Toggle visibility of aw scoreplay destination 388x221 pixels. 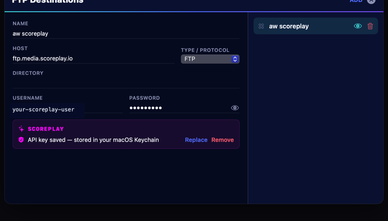(358, 26)
